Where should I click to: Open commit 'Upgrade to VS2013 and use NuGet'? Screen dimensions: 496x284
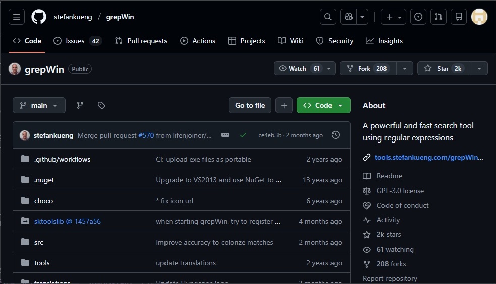coord(218,180)
